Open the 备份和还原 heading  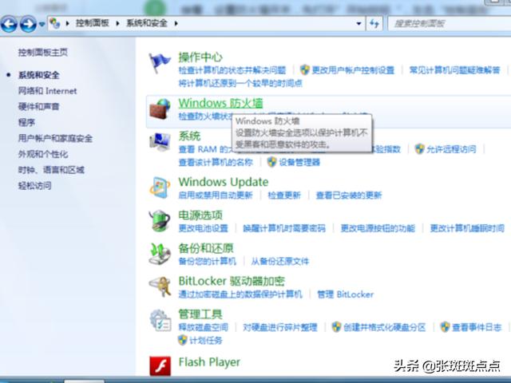pos(206,248)
